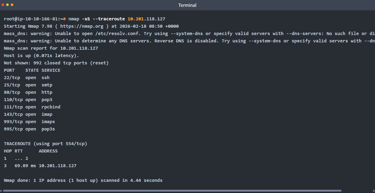Click the 22/tcp ssh port line
The height and width of the screenshot is (193, 375).
pyautogui.click(x=27, y=78)
